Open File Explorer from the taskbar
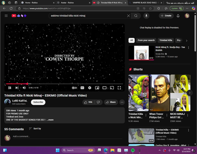Viewport: 197px width, 154px height. pyautogui.click(x=112, y=150)
